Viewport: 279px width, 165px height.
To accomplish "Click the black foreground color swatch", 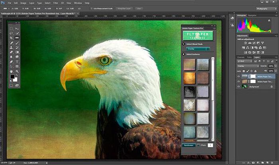I will click(x=12, y=76).
